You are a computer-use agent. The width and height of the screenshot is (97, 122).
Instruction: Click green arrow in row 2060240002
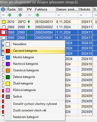[x=29, y=27]
